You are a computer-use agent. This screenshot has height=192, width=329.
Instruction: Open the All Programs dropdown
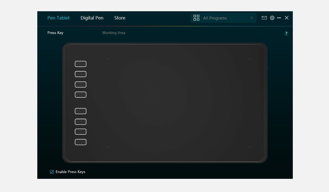tap(219, 18)
